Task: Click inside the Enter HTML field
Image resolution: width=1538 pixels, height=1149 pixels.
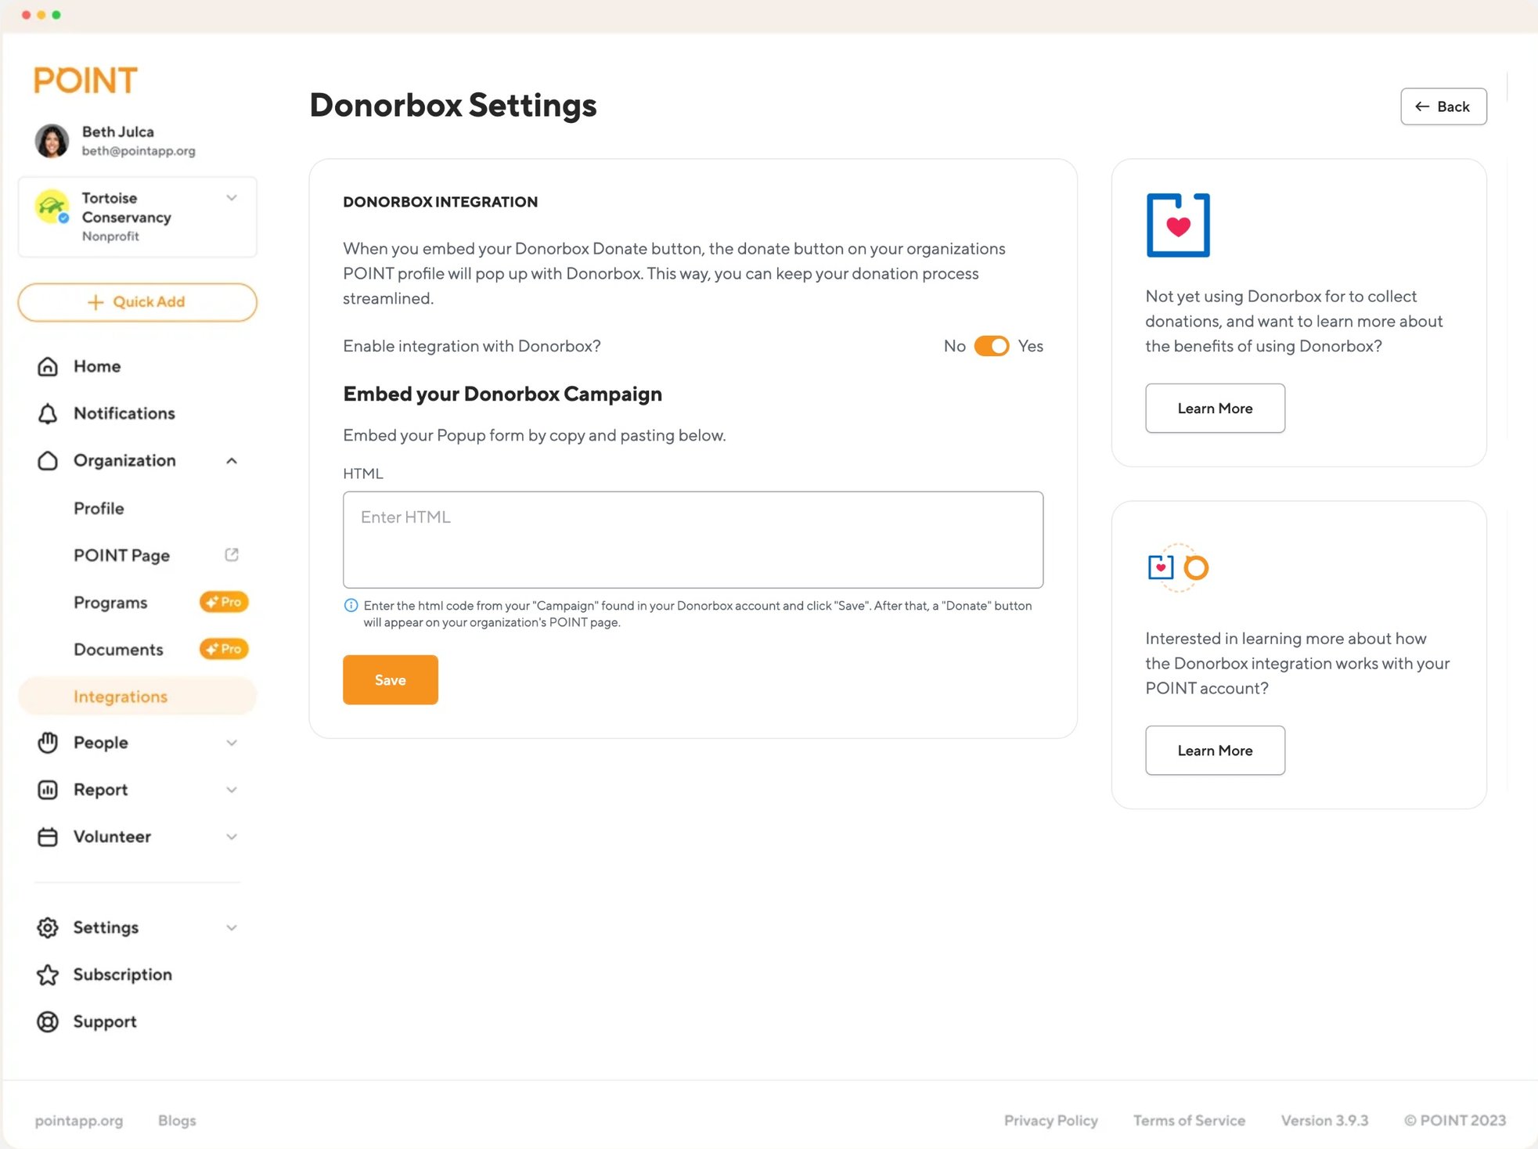Action: (x=692, y=539)
